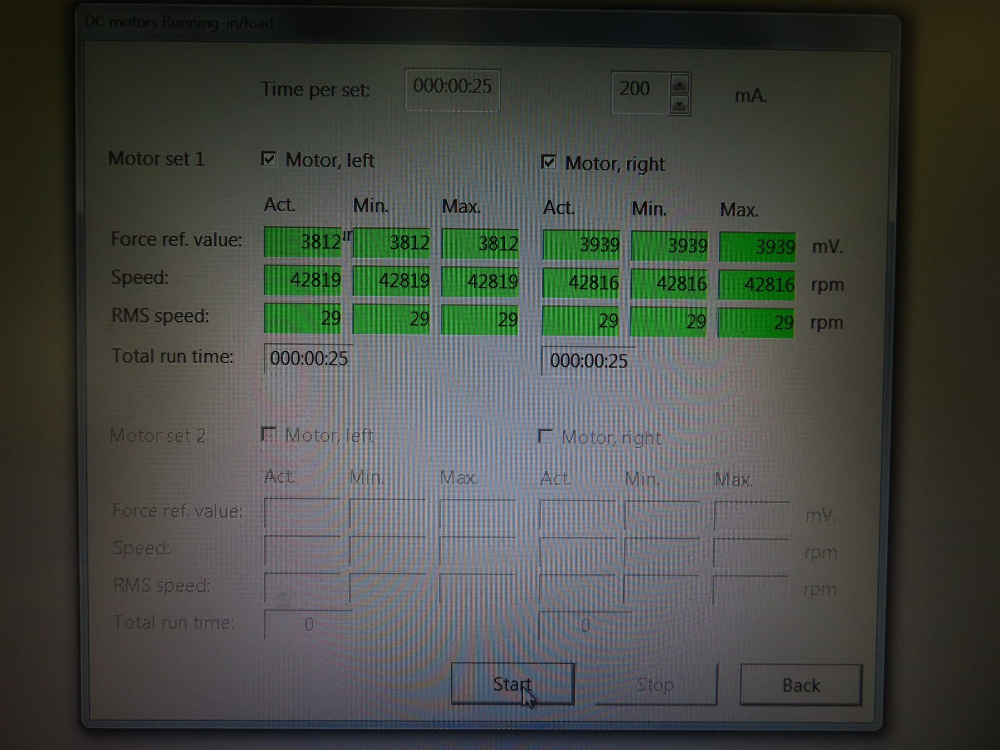Screen dimensions: 1000x750
Task: Click the mA spinner down arrow
Action: [x=679, y=104]
